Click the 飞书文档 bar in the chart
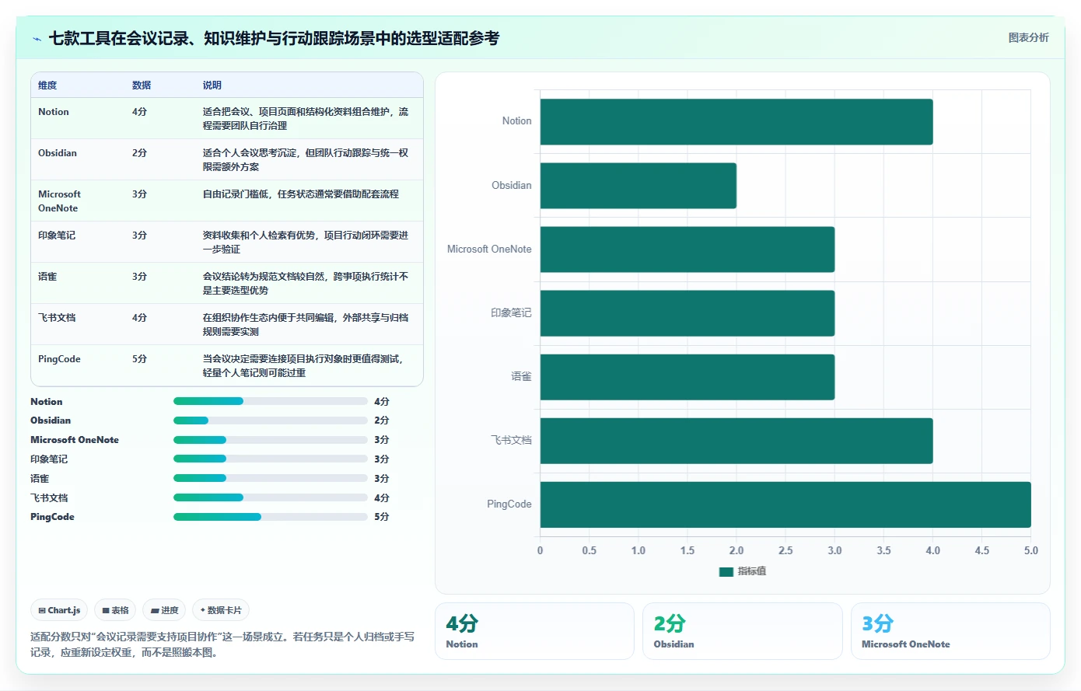 click(736, 441)
